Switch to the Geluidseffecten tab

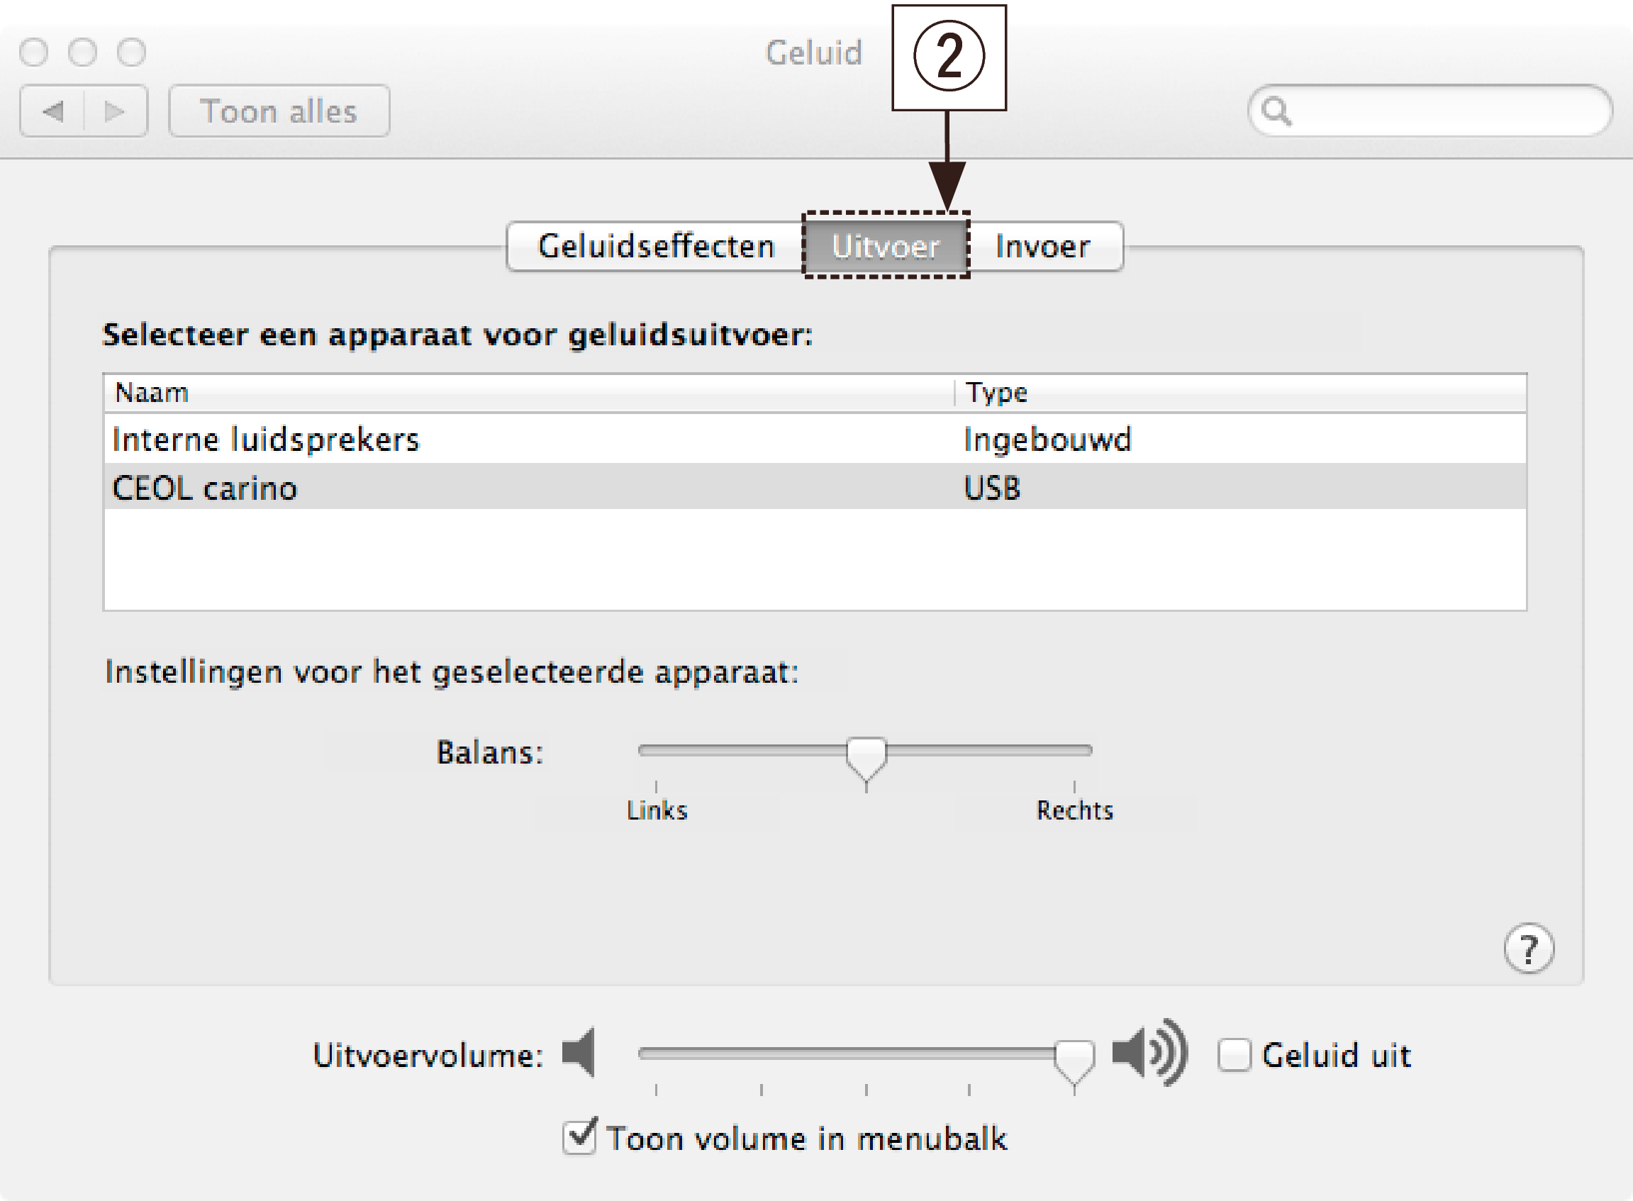[656, 247]
